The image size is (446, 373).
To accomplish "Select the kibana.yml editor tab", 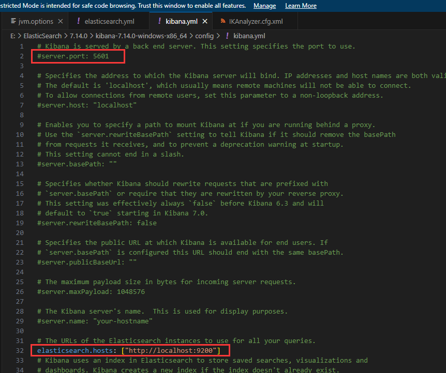I will click(x=181, y=21).
